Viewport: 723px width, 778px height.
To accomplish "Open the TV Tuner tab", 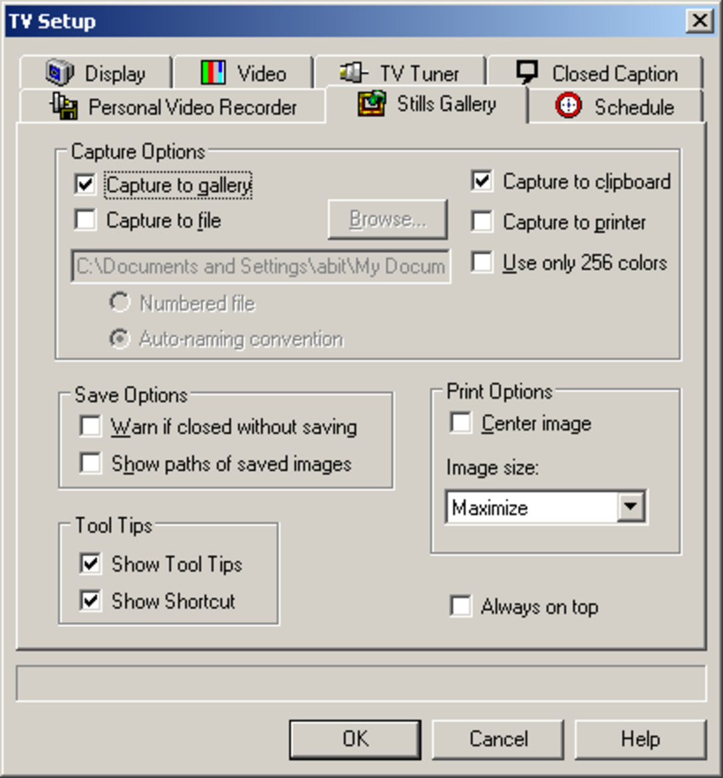I will [x=400, y=73].
